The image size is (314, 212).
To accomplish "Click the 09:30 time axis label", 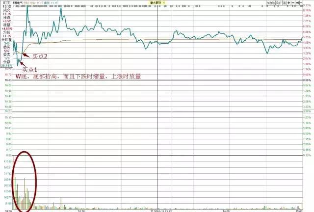I will coord(8,211).
